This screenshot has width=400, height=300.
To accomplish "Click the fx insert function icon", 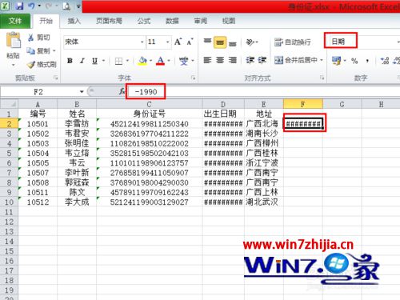I will tap(122, 91).
